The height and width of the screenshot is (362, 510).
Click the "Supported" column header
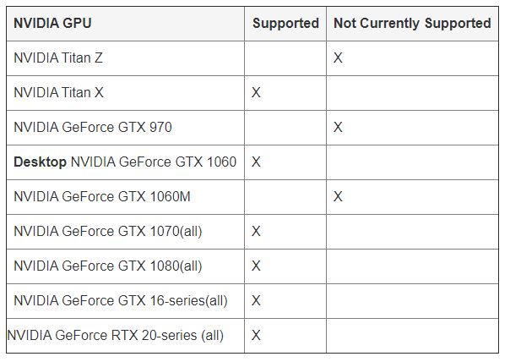[285, 23]
